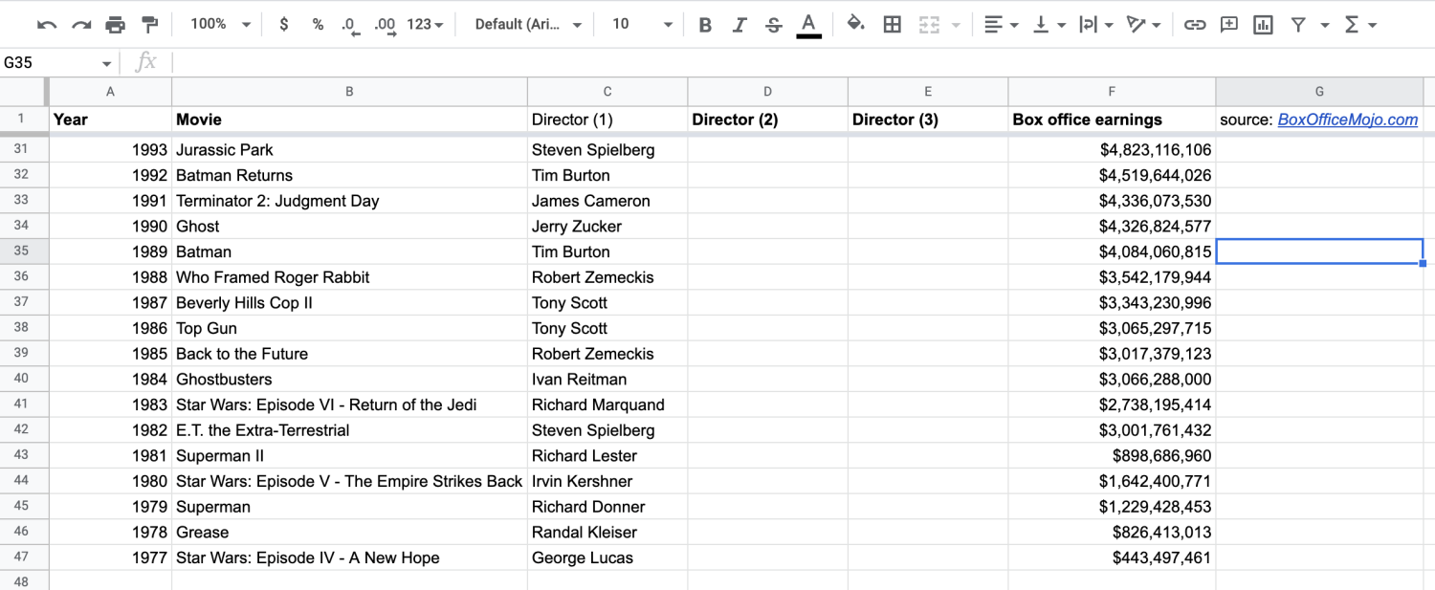
Task: Select the '$443,497,461' cell
Action: [1112, 557]
